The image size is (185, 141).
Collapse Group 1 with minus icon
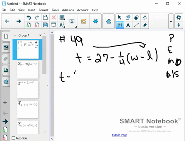(15, 35)
